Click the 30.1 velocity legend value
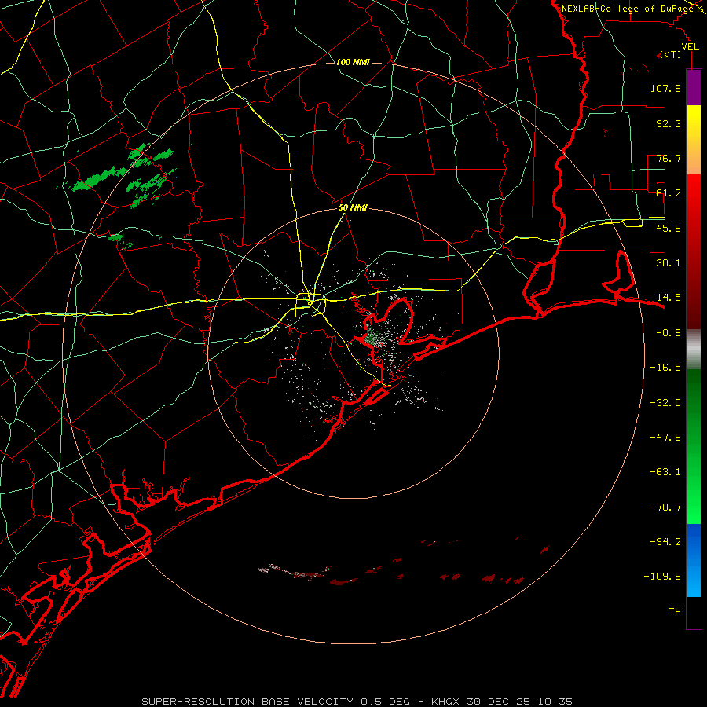 [x=669, y=263]
